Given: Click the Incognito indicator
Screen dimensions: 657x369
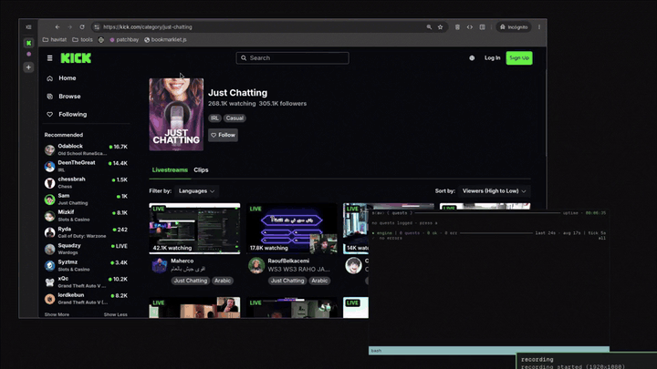Looking at the screenshot, I should click(514, 27).
